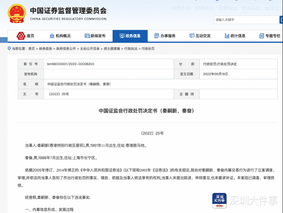Click the home tab's red triangle icon
Image resolution: width=283 pixels, height=213 pixels.
[x=21, y=36]
